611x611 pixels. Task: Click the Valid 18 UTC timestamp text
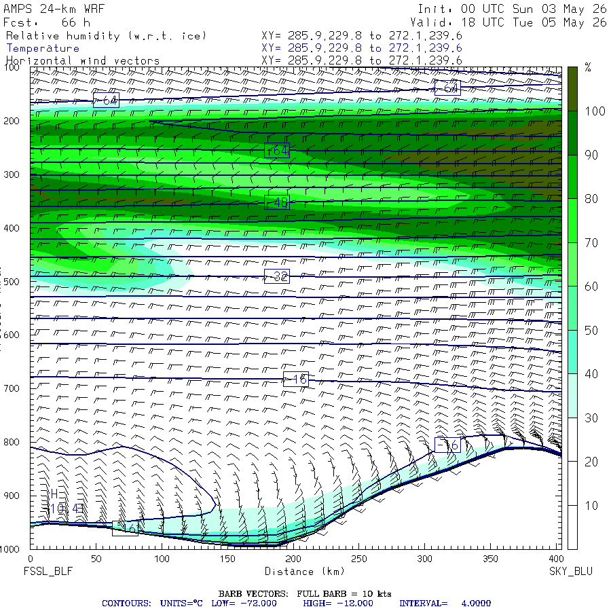tap(508, 22)
